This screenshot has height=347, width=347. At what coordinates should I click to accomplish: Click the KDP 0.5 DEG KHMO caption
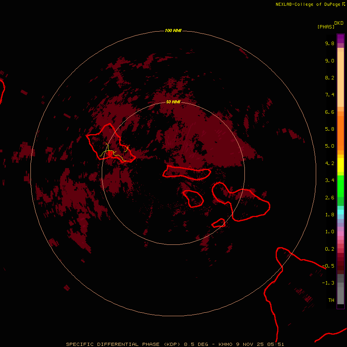pos(175,344)
